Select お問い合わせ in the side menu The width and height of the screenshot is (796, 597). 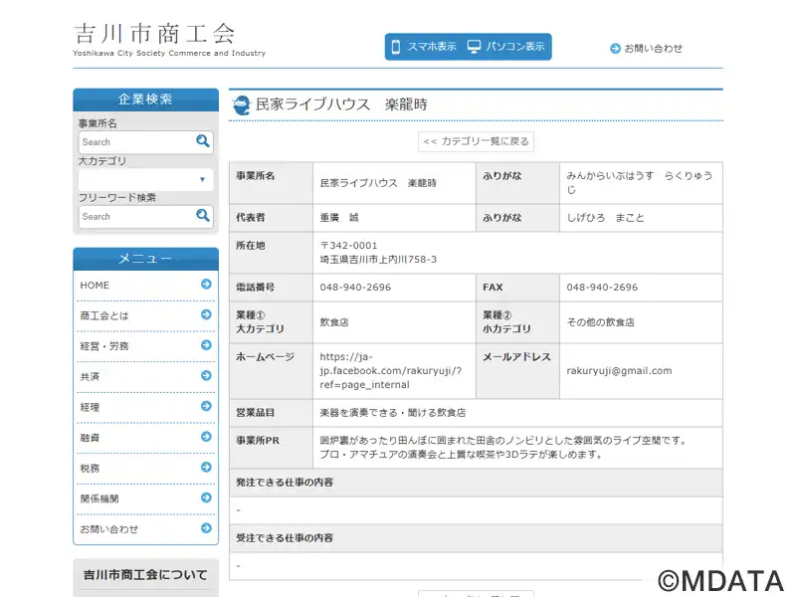tap(139, 528)
